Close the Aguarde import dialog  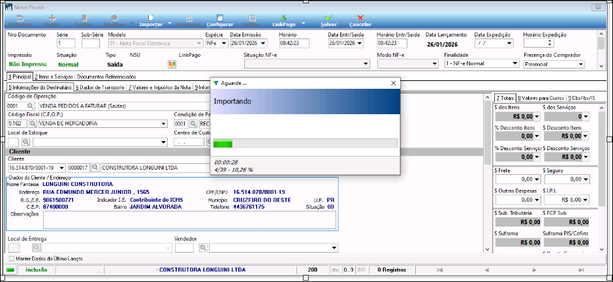tap(393, 84)
